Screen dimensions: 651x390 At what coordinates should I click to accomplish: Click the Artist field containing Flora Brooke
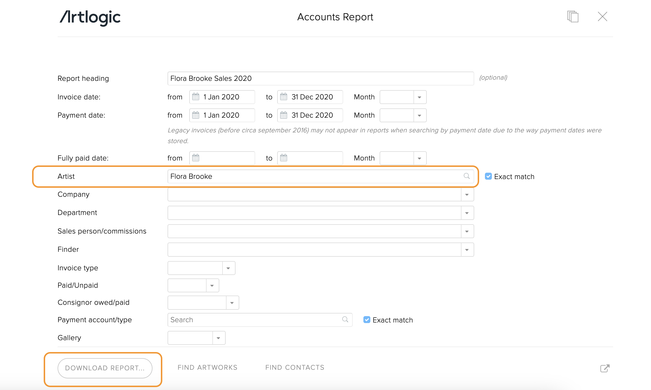click(x=321, y=176)
